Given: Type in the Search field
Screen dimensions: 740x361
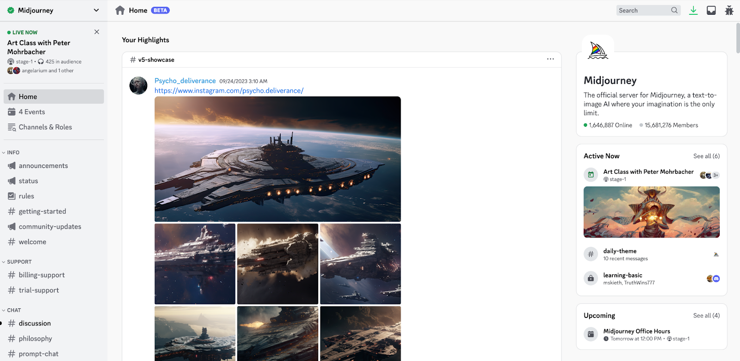Looking at the screenshot, I should [648, 10].
